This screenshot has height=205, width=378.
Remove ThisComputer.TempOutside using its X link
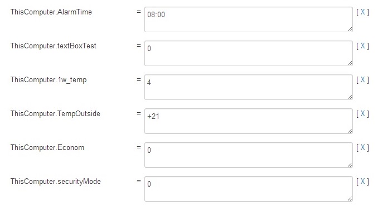click(362, 114)
